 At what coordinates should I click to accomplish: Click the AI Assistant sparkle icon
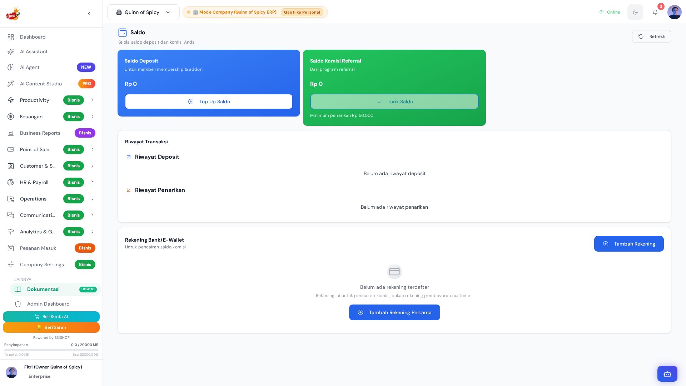[x=11, y=52]
